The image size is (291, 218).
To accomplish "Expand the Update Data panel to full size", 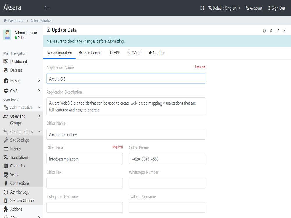I will tap(278, 31).
